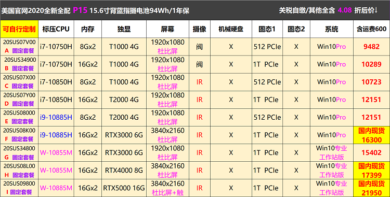Viewport: 390px width, 197px height.
Task: Click 512 PCIe in package A row
Action: pyautogui.click(x=267, y=47)
